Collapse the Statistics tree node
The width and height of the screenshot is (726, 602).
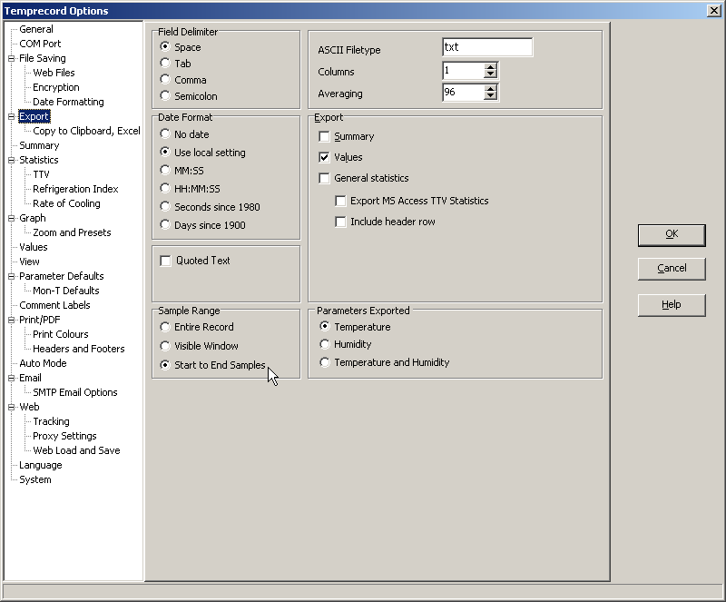(x=11, y=160)
